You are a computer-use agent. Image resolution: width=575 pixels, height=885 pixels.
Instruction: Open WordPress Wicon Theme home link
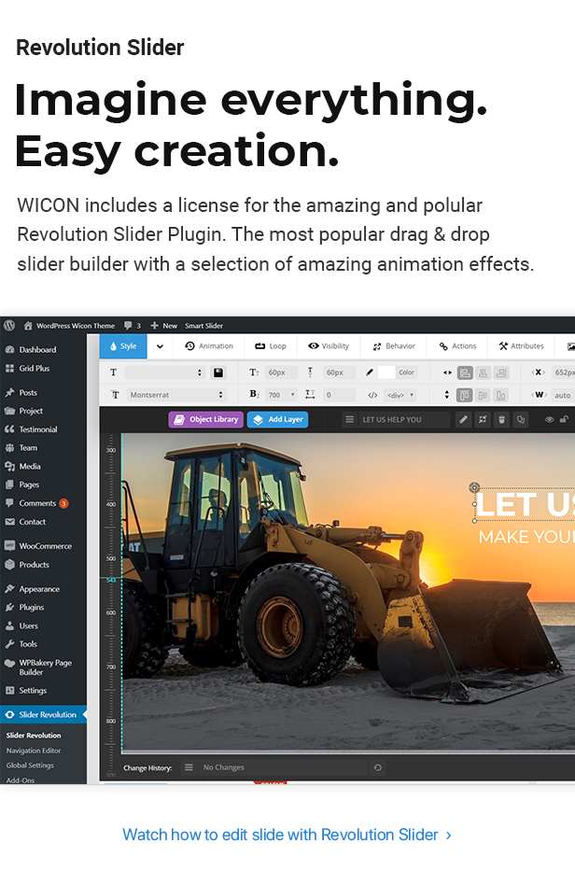(x=69, y=326)
